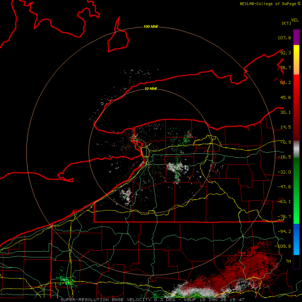Click the 30.1 legend value
This screenshot has height=302, width=302.
tap(286, 112)
